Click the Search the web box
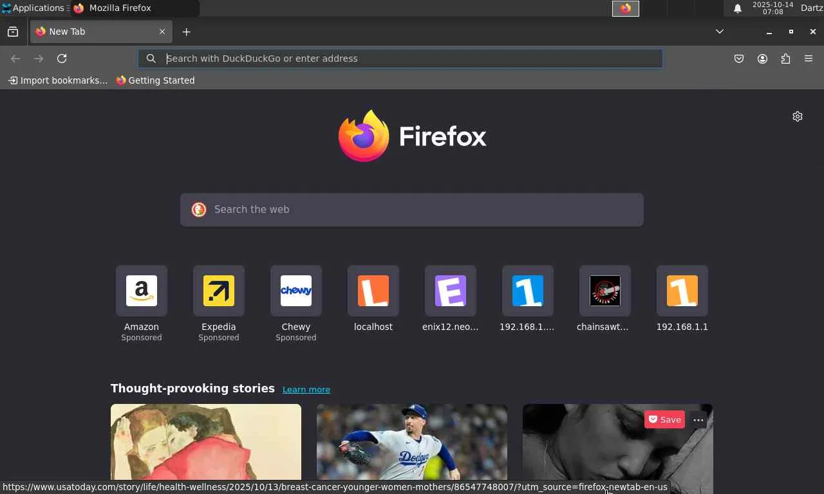 [412, 210]
